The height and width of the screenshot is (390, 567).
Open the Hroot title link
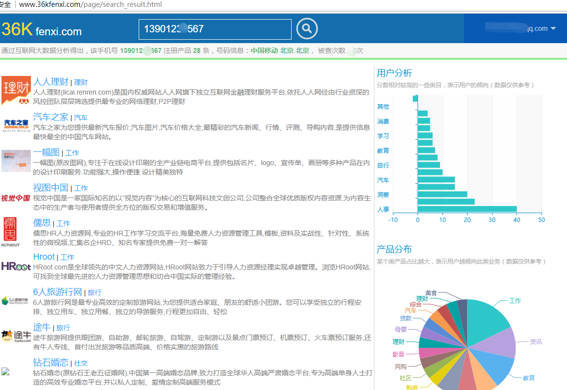click(44, 257)
